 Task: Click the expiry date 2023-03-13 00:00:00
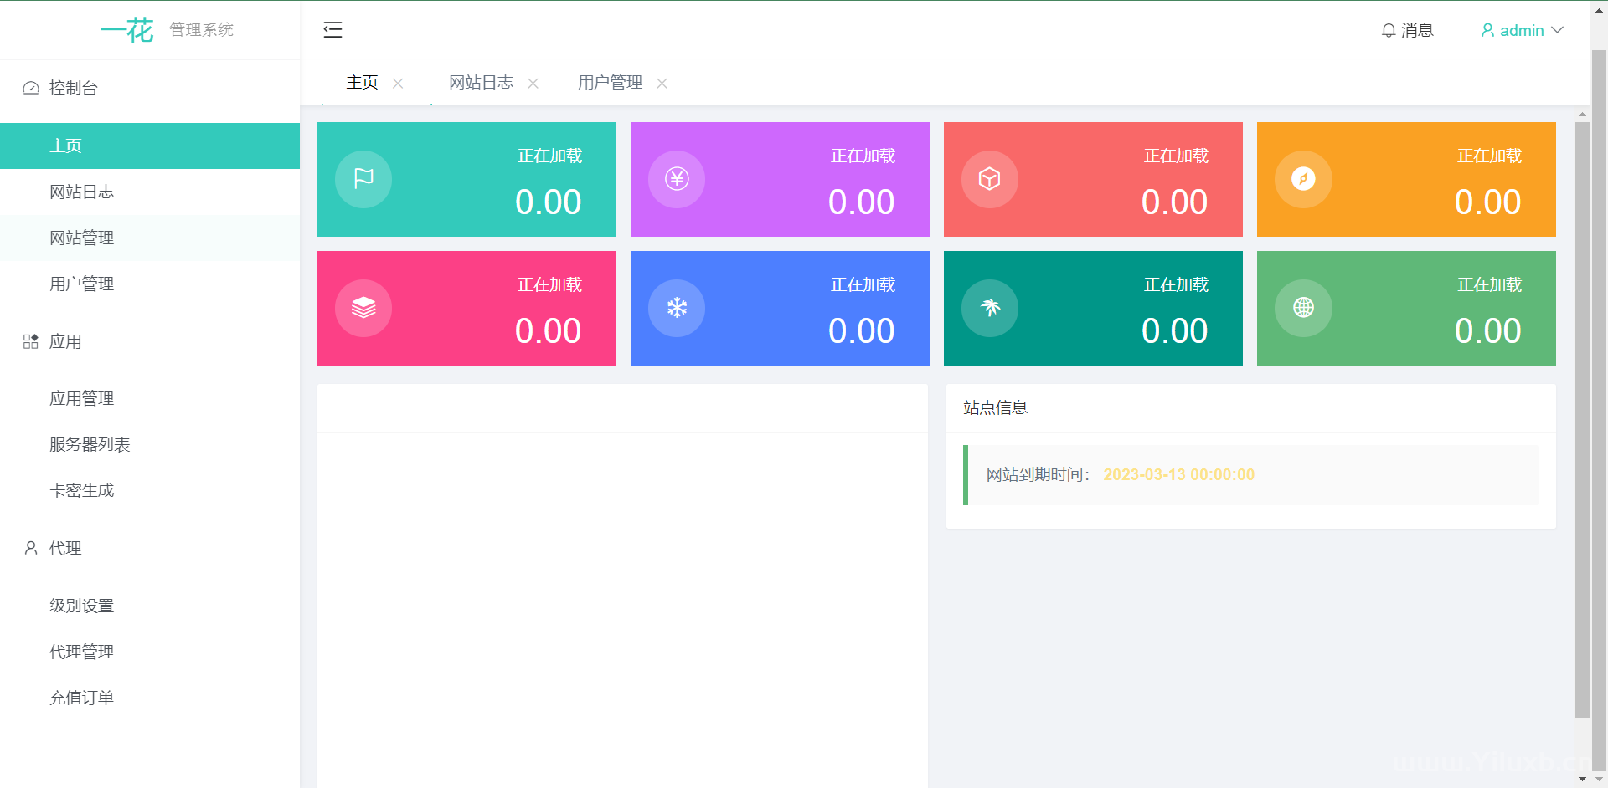click(1178, 474)
